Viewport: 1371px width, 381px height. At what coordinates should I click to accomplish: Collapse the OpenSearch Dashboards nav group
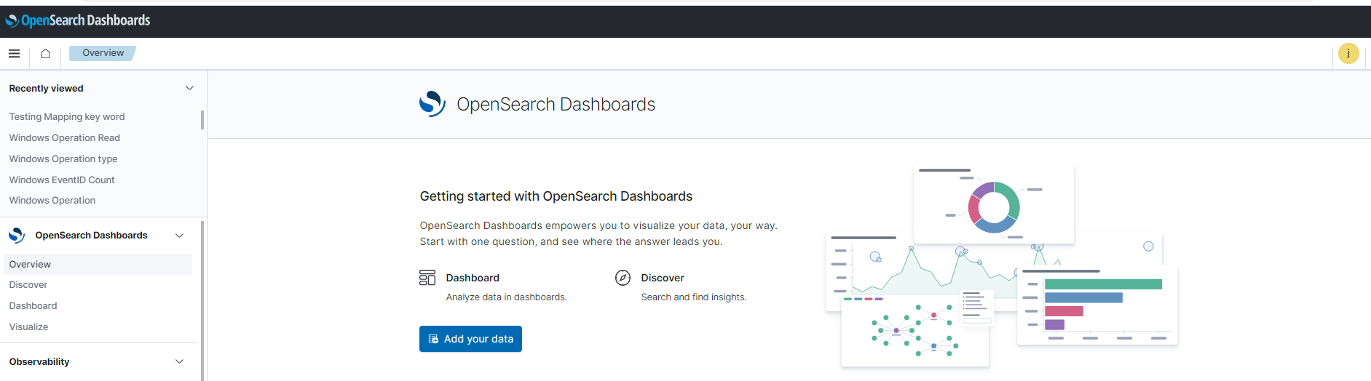pos(179,236)
